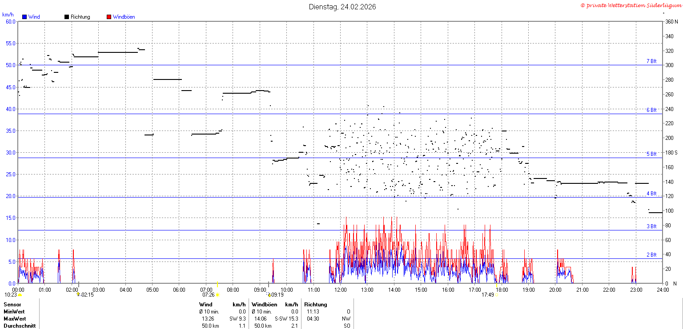Screen dimensions: 683x329
Task: Click the moonset icon beside 02:15
Action: [x=78, y=294]
